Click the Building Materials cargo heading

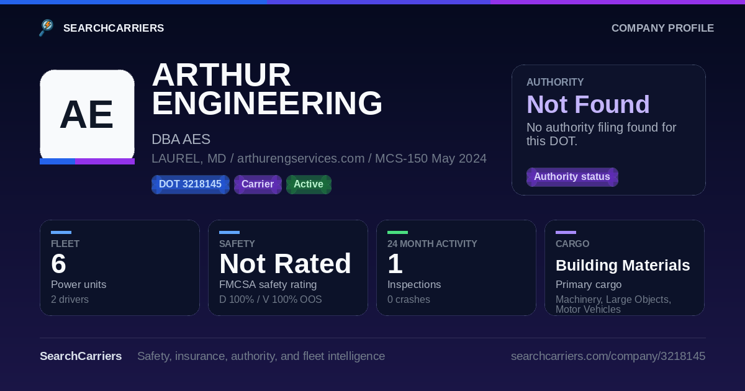pos(623,265)
